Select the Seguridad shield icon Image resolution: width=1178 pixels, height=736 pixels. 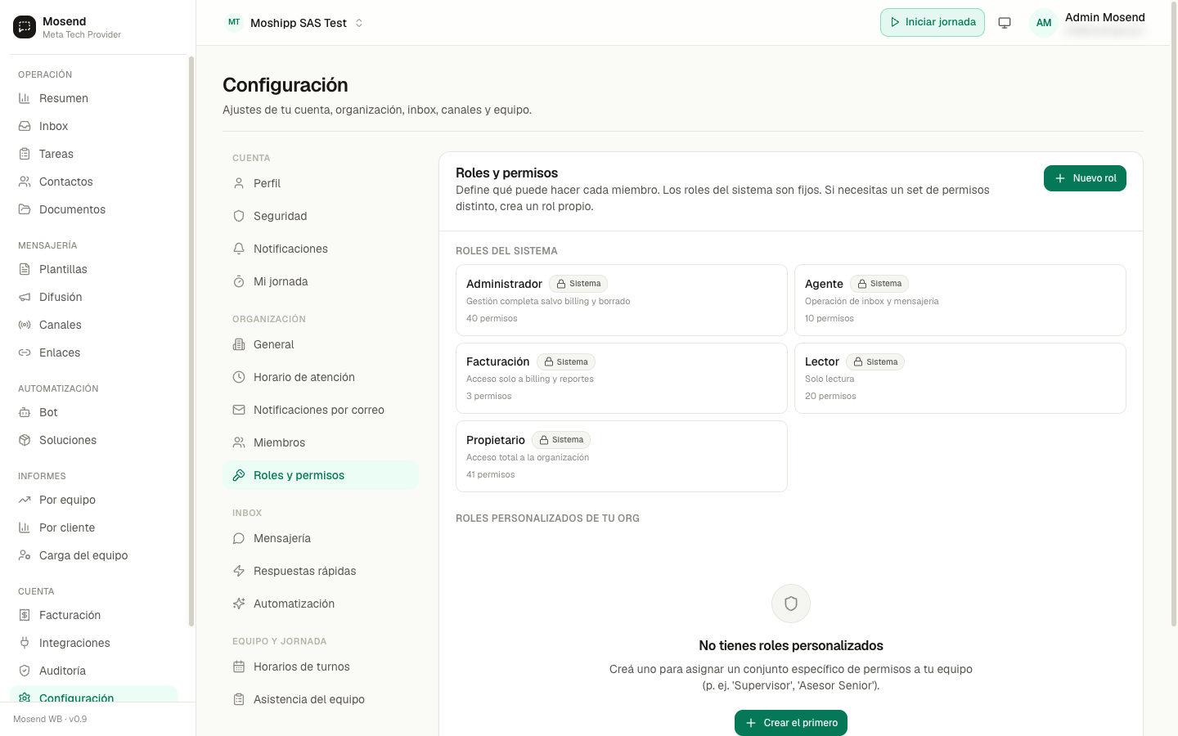pyautogui.click(x=239, y=216)
